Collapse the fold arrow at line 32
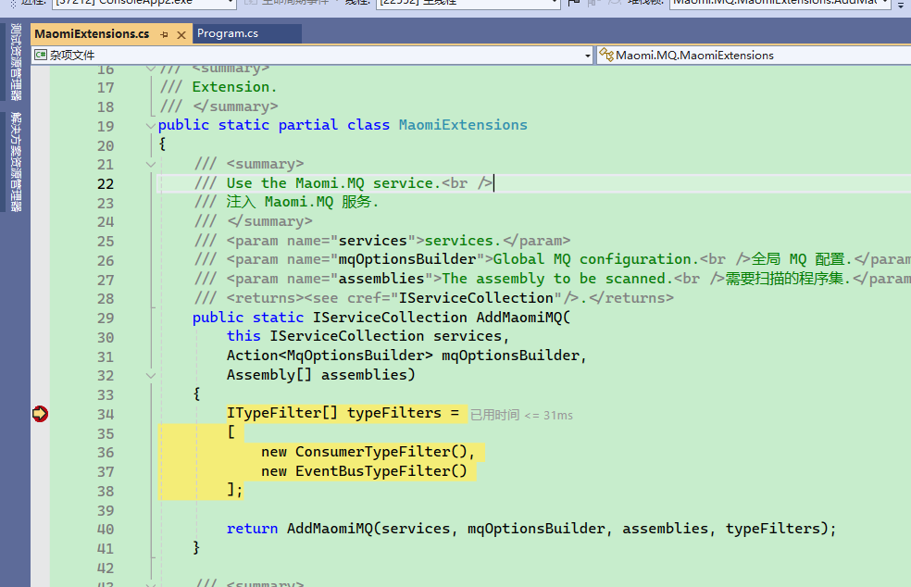911x587 pixels. coord(151,375)
